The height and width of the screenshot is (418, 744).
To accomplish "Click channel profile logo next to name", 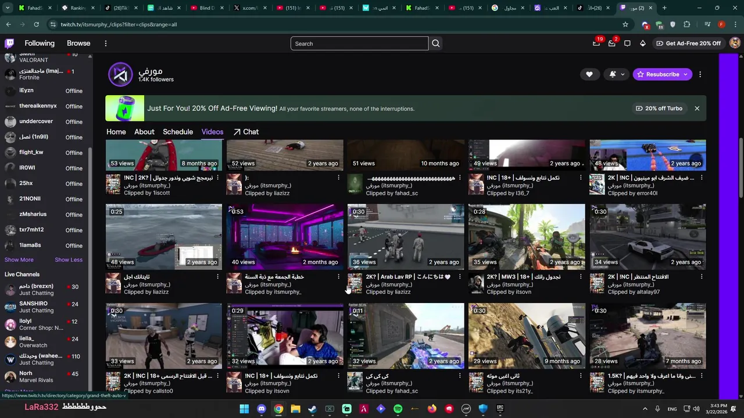I will [x=120, y=74].
